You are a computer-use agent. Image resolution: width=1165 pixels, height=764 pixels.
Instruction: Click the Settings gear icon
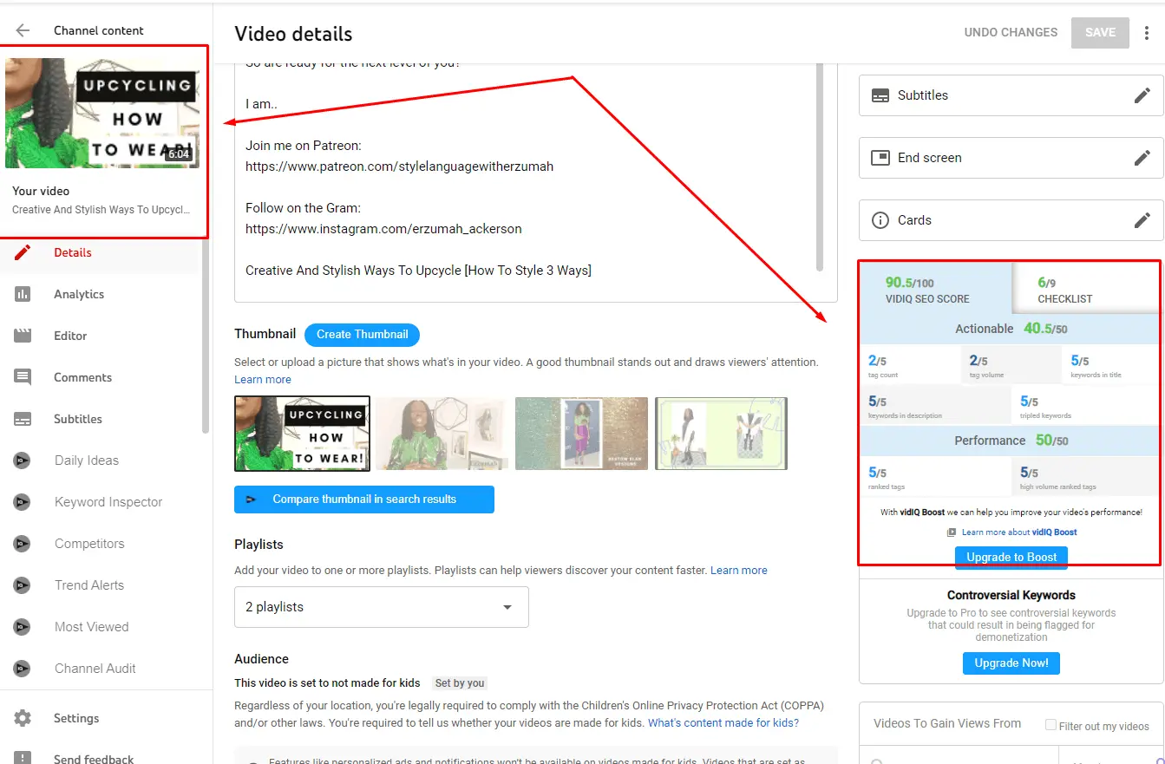click(x=23, y=718)
